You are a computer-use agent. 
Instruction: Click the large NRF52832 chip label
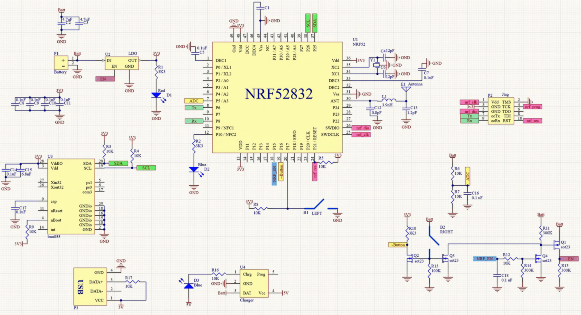279,94
